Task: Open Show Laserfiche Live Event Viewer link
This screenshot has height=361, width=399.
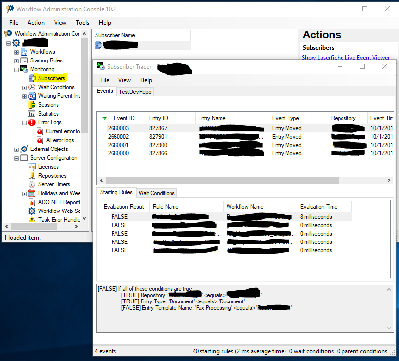Action: tap(345, 58)
